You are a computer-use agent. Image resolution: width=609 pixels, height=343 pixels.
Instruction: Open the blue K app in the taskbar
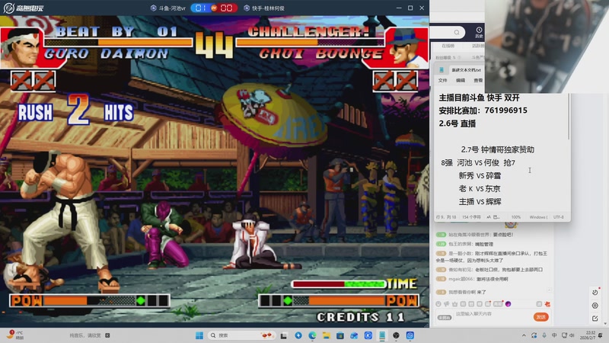point(368,335)
